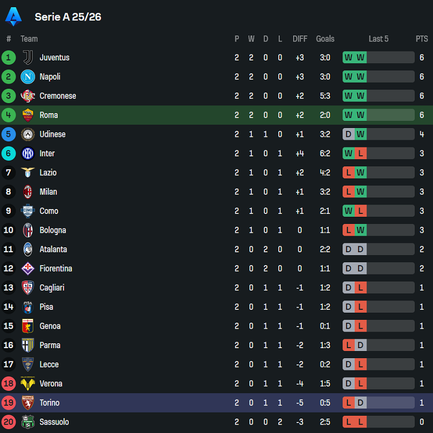Click the green position 1 badge
Viewport: 433px width, 433px height.
point(8,58)
